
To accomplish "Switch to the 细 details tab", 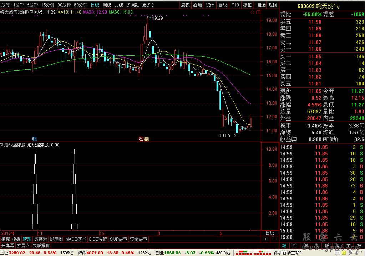I will coord(306,246).
